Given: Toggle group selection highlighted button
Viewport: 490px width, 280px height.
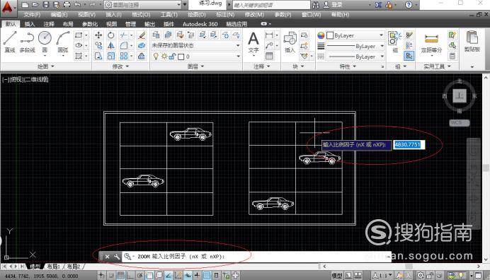Looking at the screenshot, I should click(x=409, y=56).
